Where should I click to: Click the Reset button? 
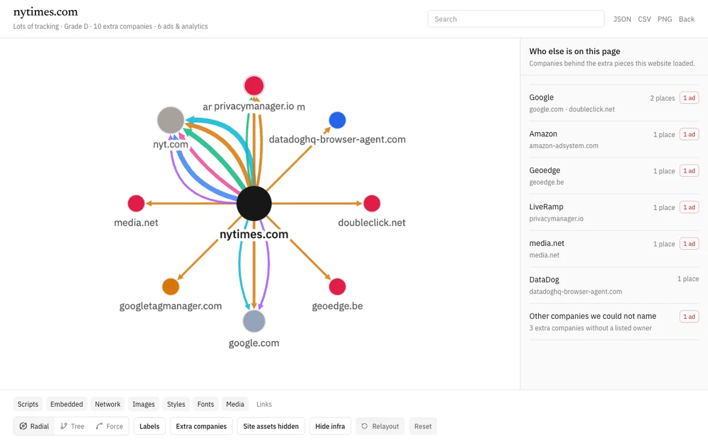point(423,426)
